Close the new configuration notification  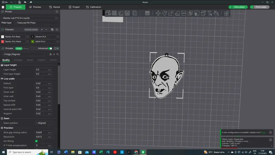(x=271, y=133)
